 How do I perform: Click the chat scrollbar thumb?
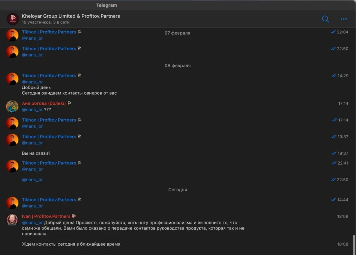tap(354, 245)
